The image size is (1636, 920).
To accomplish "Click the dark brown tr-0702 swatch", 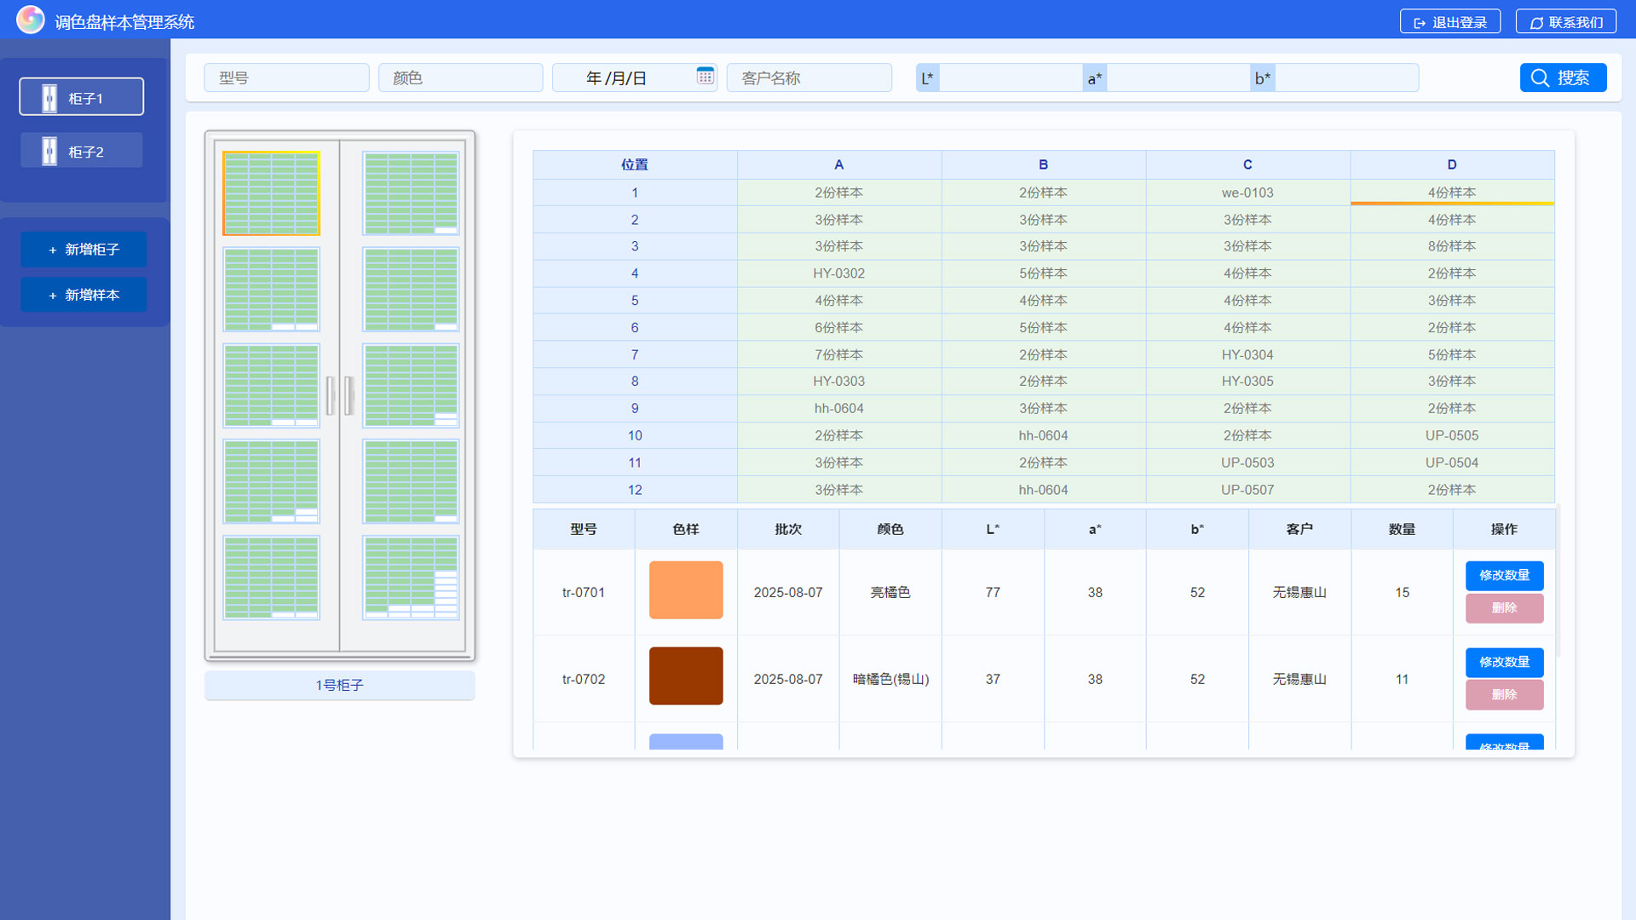I will point(686,676).
